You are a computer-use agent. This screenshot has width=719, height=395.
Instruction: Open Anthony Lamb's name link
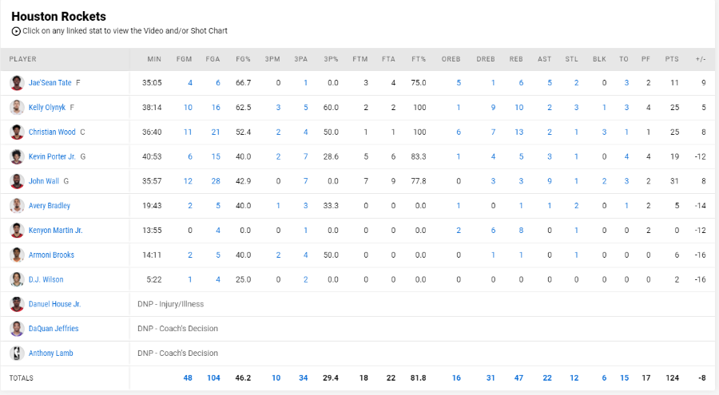coord(51,354)
